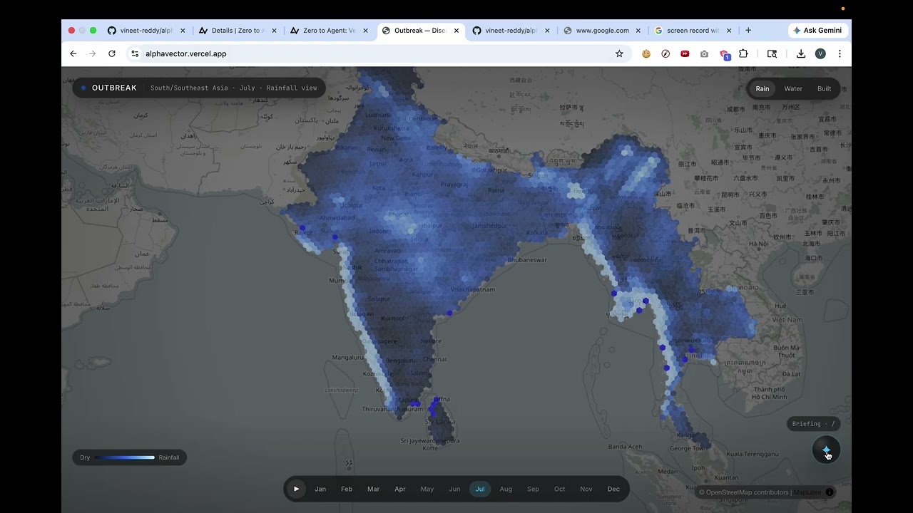
Task: Click the extension icon with badge 1
Action: pyautogui.click(x=724, y=54)
